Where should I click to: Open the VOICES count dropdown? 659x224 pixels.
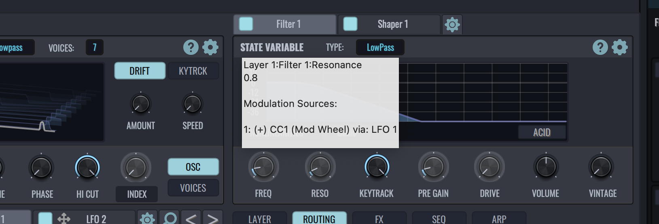pos(95,48)
